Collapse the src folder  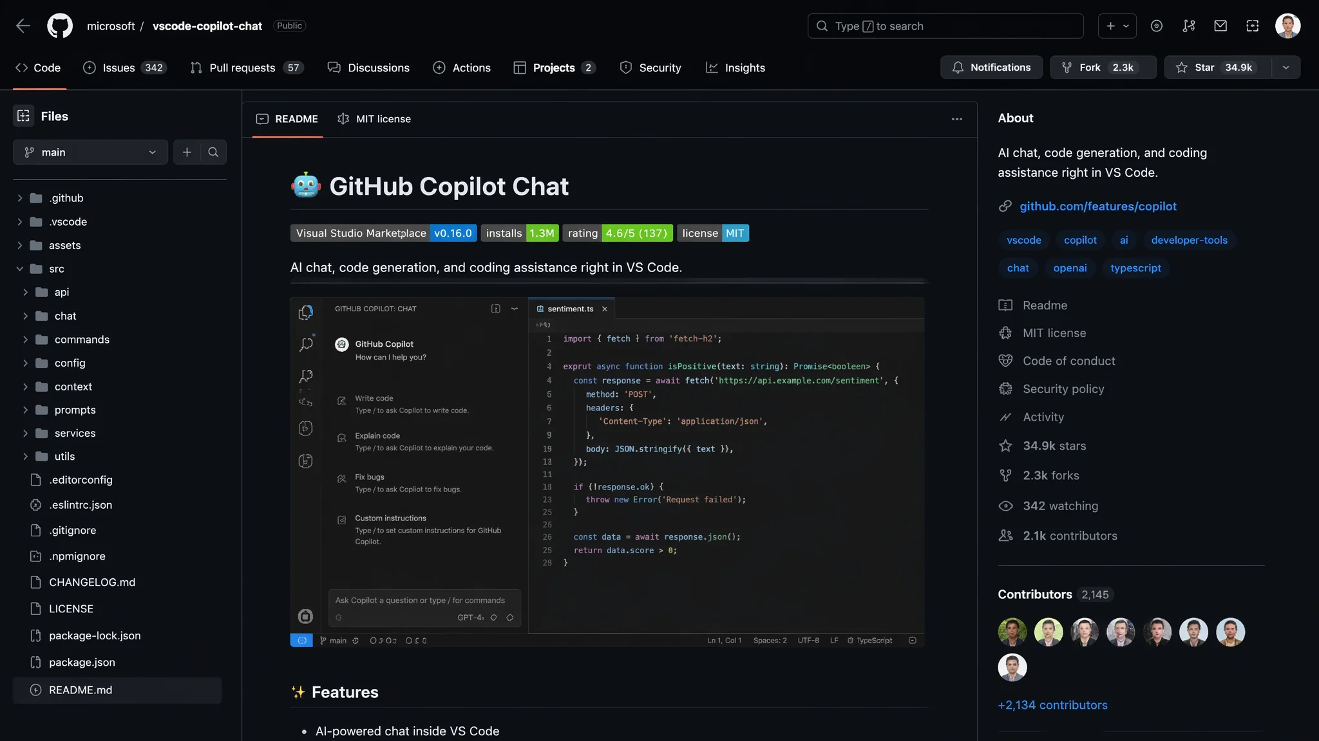[19, 269]
